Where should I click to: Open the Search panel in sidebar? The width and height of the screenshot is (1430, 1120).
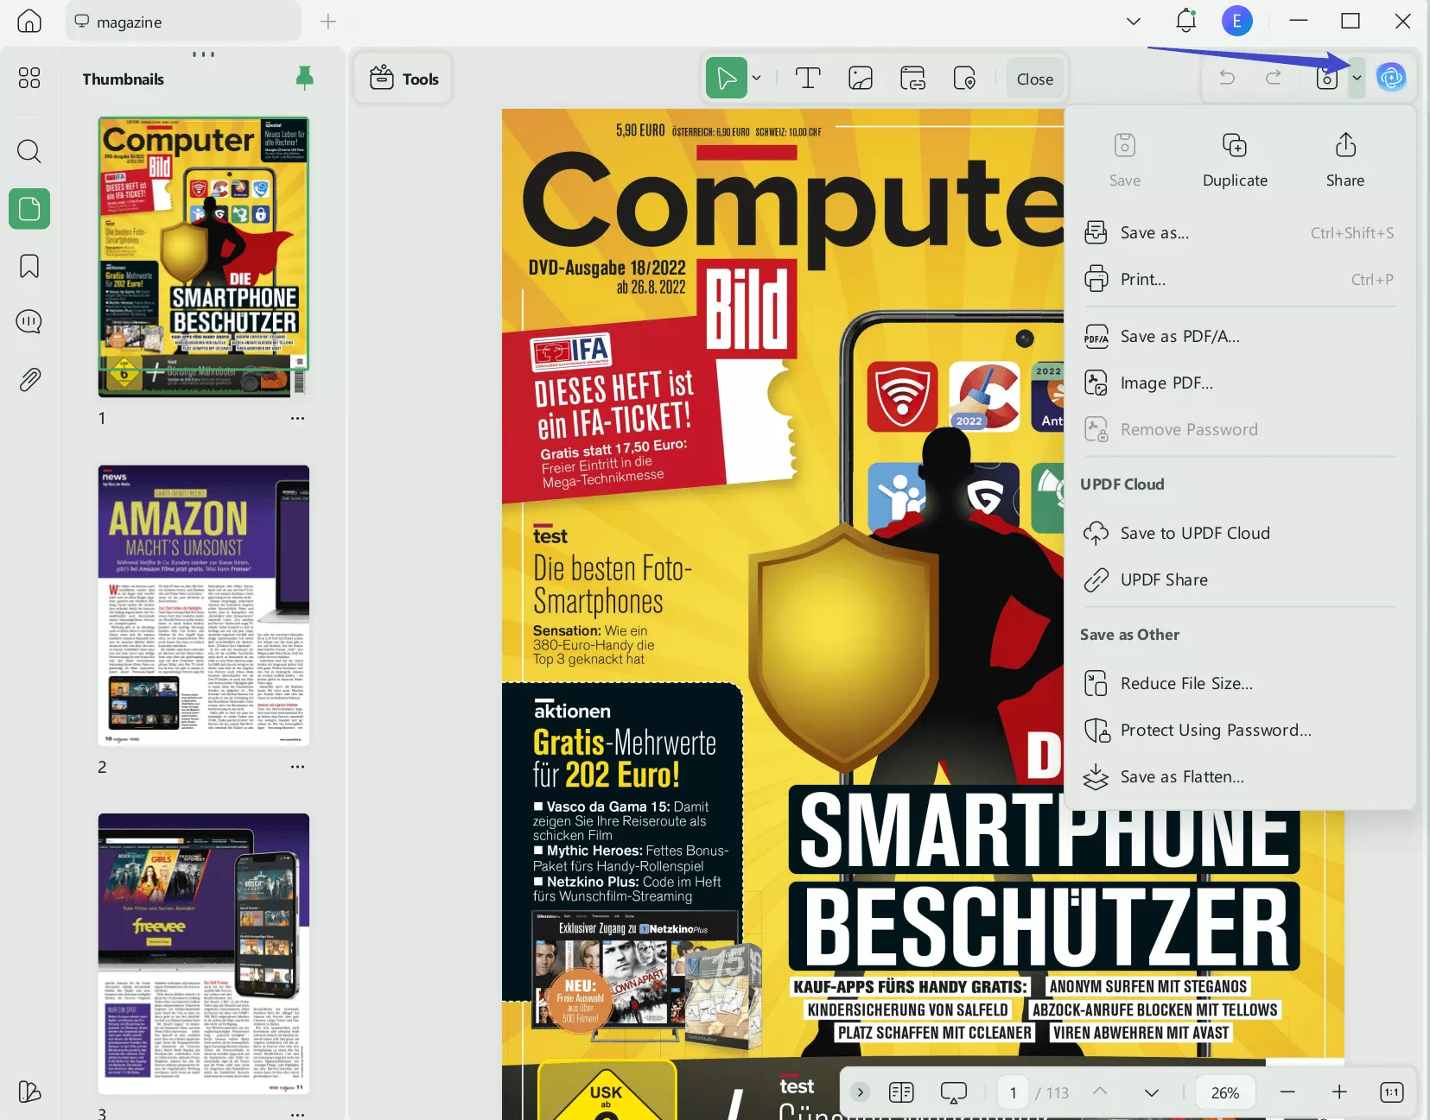(x=29, y=151)
